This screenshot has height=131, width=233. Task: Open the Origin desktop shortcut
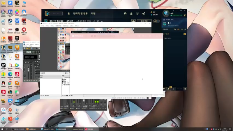click(x=10, y=111)
